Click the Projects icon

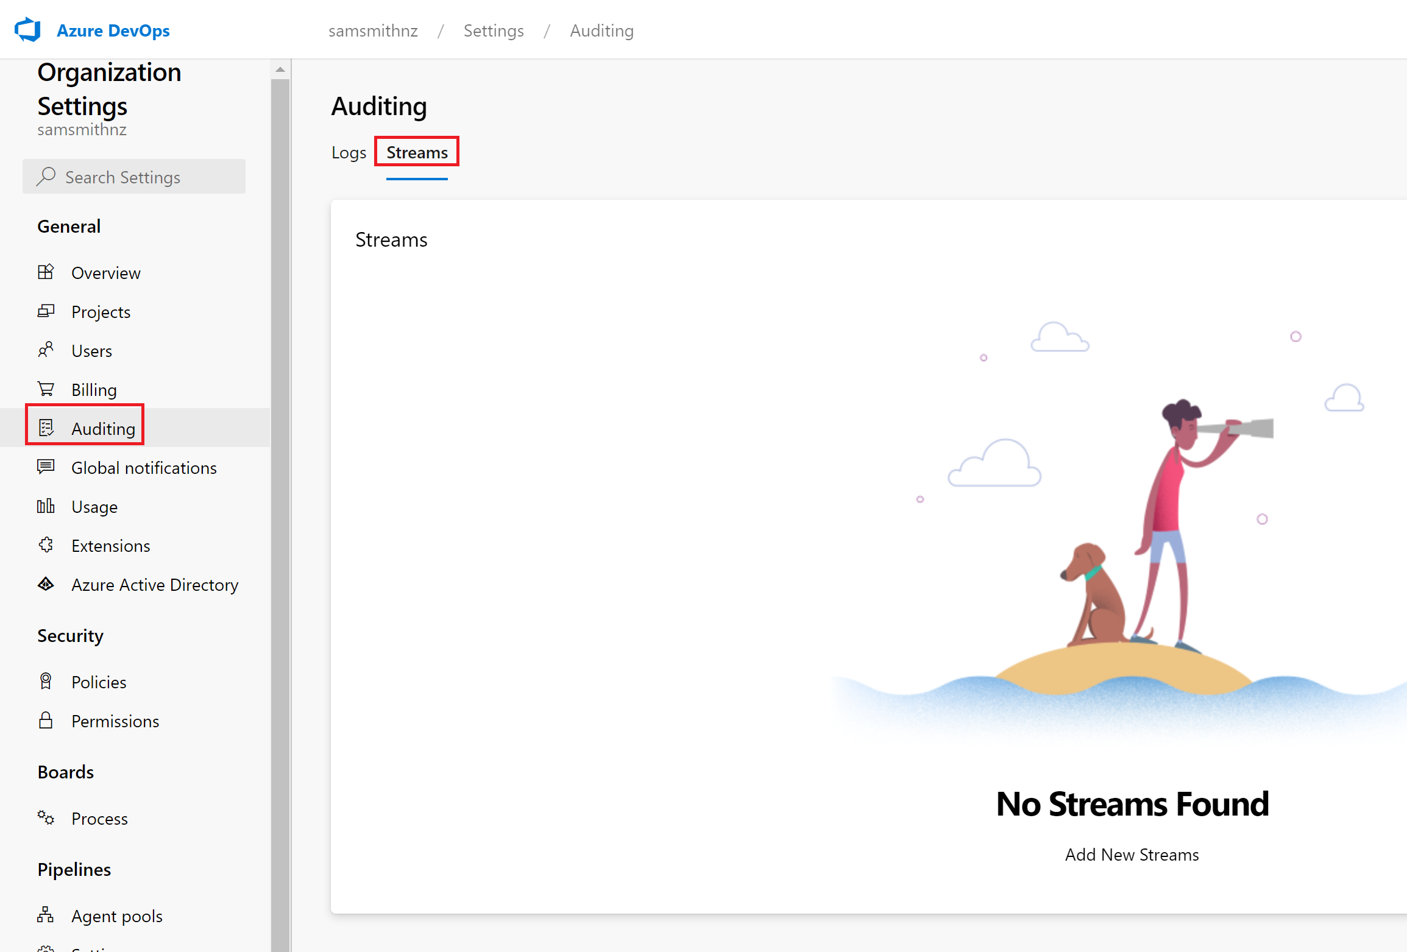[46, 311]
